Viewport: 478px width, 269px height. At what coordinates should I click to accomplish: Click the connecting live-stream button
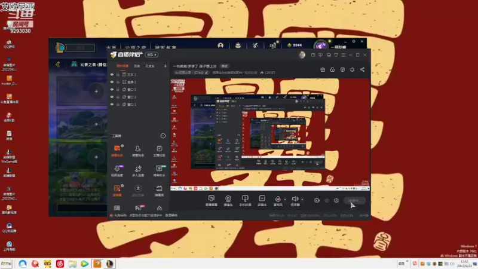coord(354,200)
